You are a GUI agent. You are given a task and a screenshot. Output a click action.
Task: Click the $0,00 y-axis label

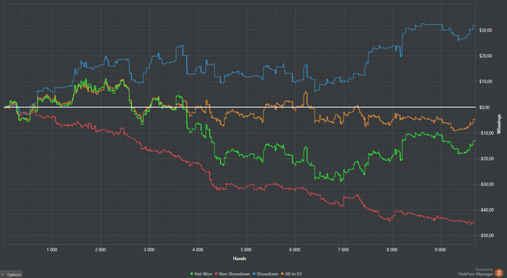(x=485, y=107)
